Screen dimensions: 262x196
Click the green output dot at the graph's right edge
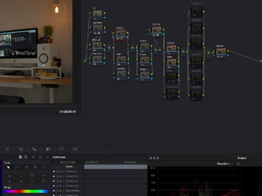[260, 61]
